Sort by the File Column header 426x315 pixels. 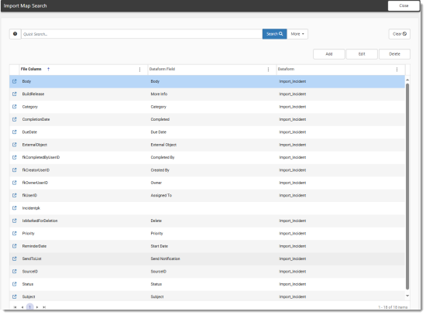31,69
